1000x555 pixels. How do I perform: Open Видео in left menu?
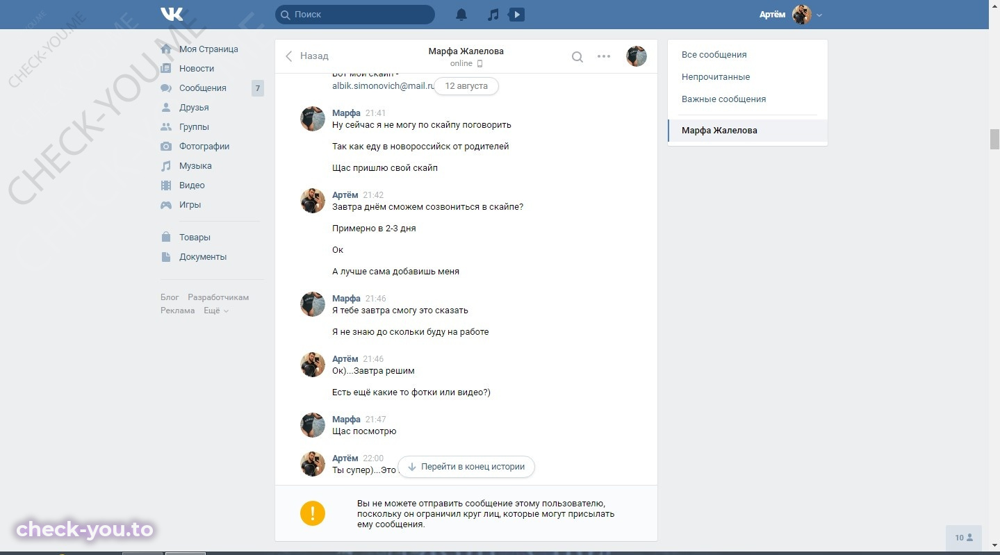click(192, 185)
